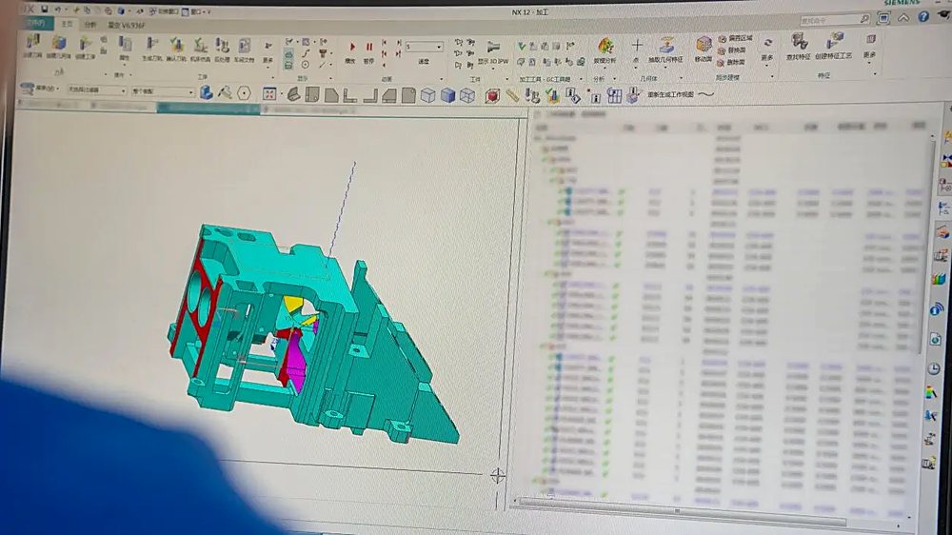Select the shaded blue cube render style
Image resolution: width=952 pixels, height=535 pixels.
[448, 95]
